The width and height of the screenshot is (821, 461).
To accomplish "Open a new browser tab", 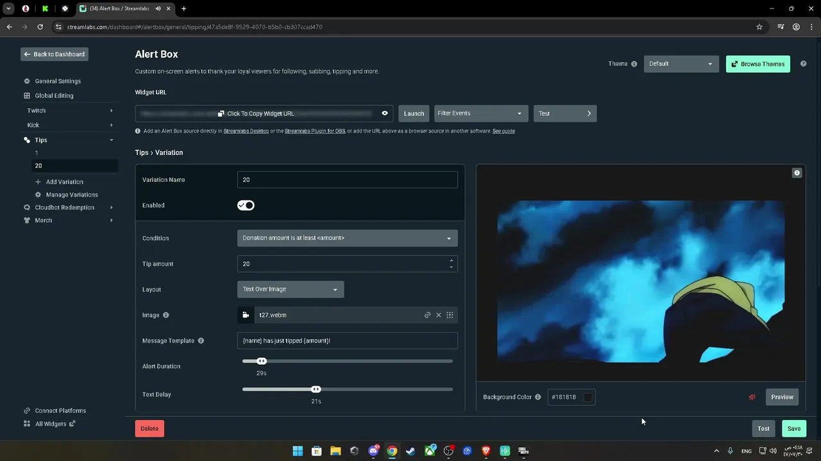I will point(183,9).
